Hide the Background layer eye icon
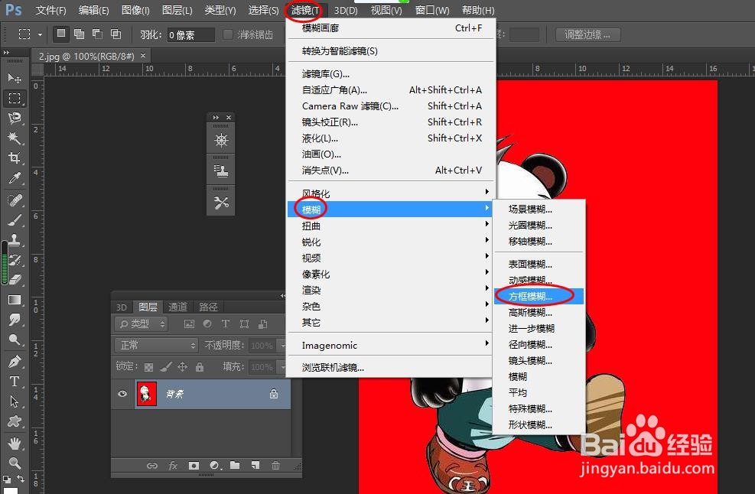The image size is (755, 494). pos(122,394)
